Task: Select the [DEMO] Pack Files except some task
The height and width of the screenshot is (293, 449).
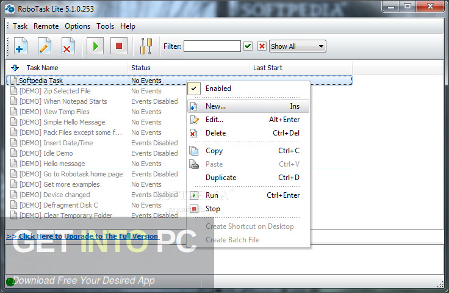Action: pos(71,132)
